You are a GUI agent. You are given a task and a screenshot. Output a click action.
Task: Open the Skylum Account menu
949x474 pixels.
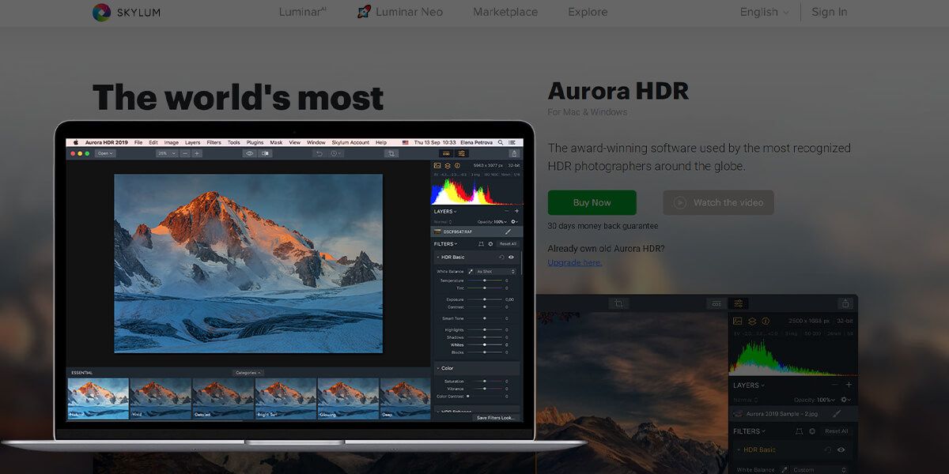tap(350, 142)
